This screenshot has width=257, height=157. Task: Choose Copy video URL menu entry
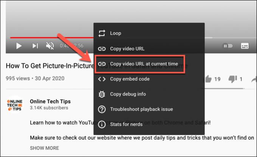pos(149,49)
